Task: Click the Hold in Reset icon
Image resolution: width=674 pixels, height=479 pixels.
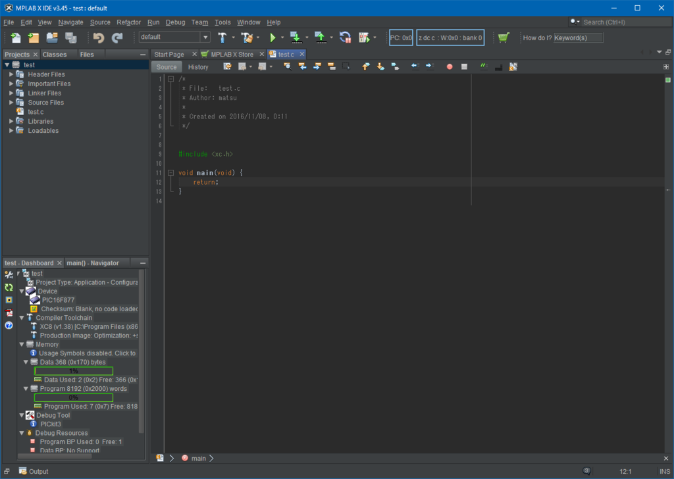Action: pos(345,38)
